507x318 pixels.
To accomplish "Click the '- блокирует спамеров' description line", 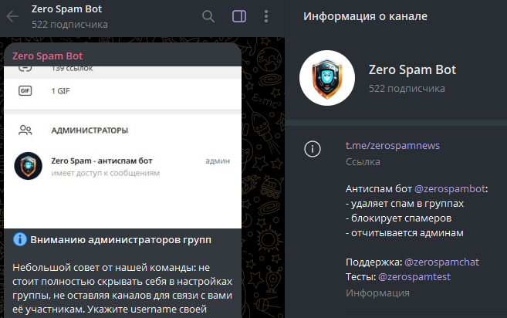I will [398, 218].
